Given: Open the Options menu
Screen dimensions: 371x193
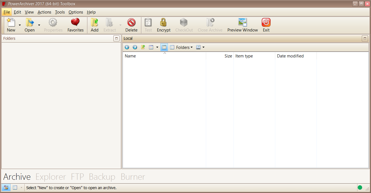Looking at the screenshot, I should 76,12.
